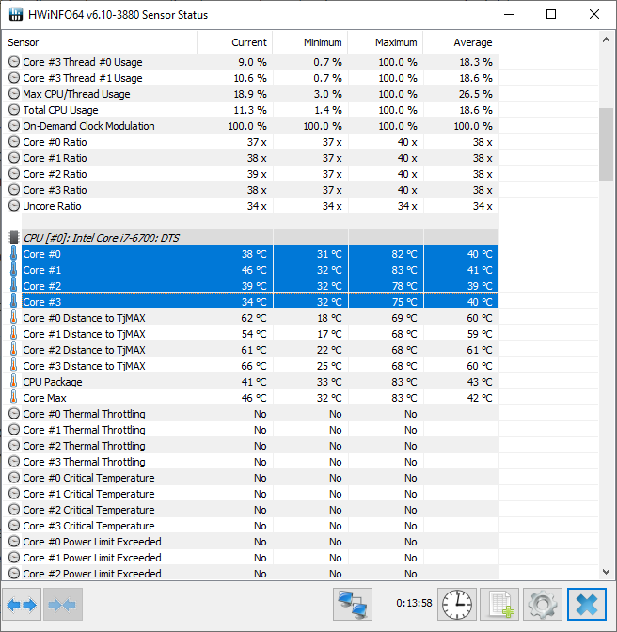This screenshot has height=632, width=617.
Task: Select the highlighted Core #0 temperature label
Action: (x=42, y=254)
